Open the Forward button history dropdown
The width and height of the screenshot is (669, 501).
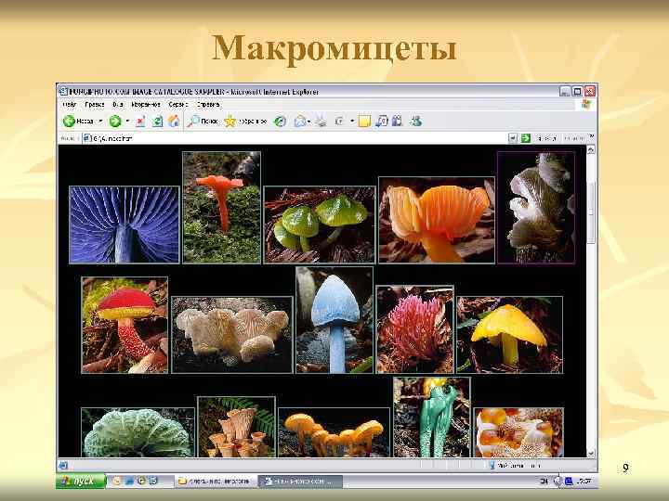pos(127,122)
